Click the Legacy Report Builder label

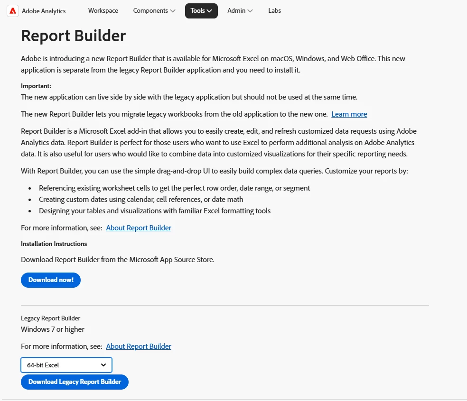click(51, 319)
